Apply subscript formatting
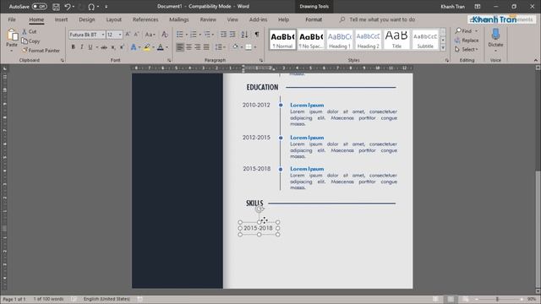Image resolution: width=541 pixels, height=304 pixels. (x=112, y=47)
